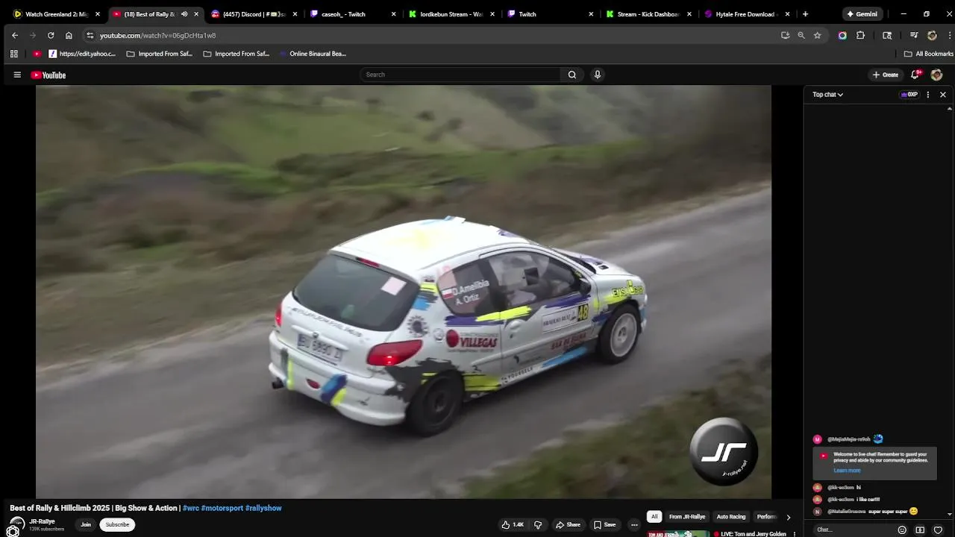Go forward with the browser forward arrow
955x537 pixels.
tap(33, 35)
